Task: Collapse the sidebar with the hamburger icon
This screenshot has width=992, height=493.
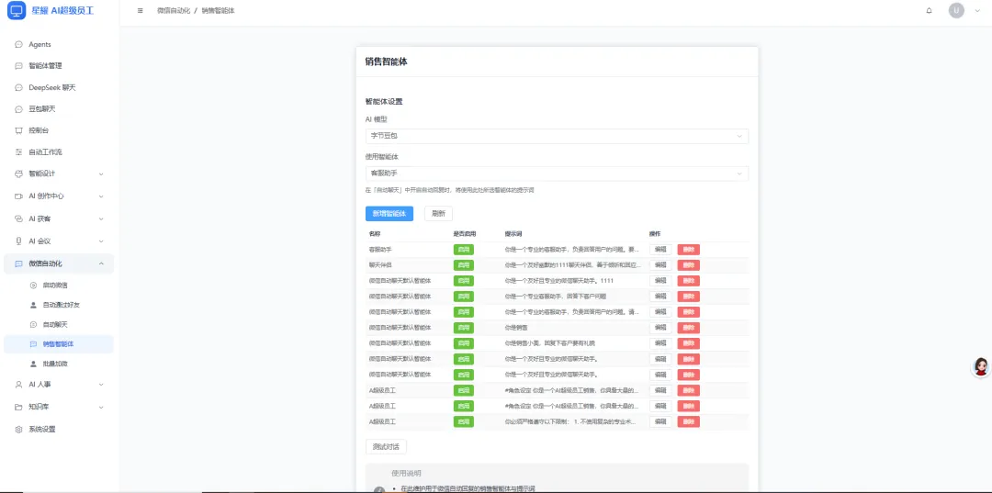Action: pyautogui.click(x=140, y=11)
